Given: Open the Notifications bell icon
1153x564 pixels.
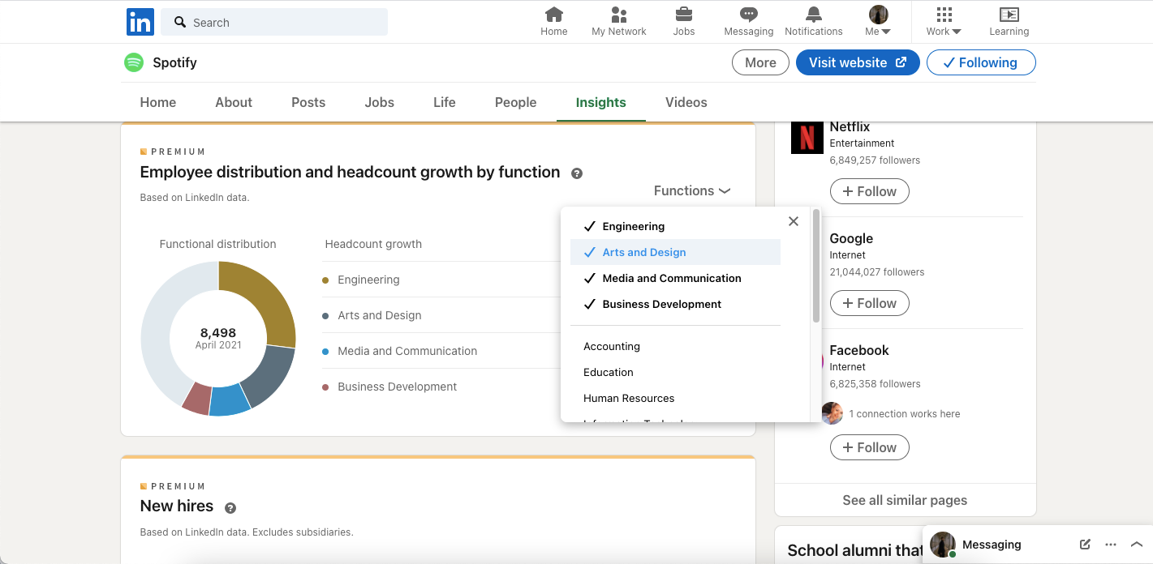Looking at the screenshot, I should 814,15.
